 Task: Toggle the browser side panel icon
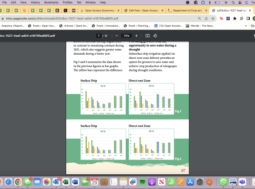point(248,18)
